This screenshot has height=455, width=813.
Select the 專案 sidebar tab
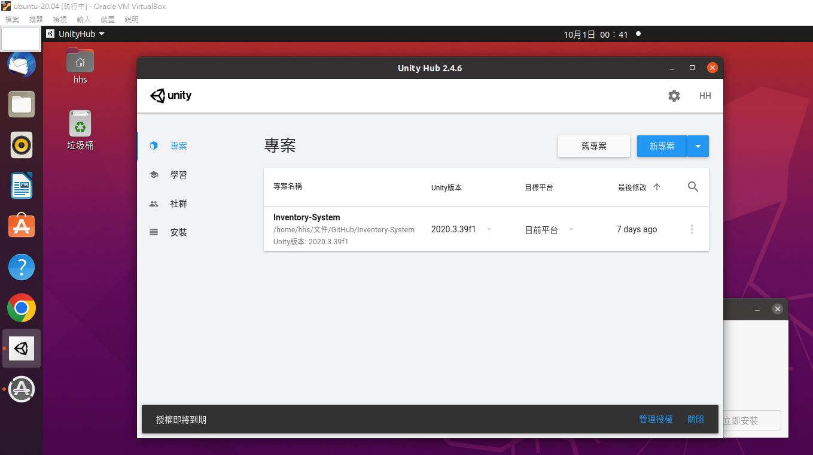[x=178, y=146]
